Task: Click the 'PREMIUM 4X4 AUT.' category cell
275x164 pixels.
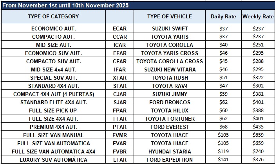Action: click(x=54, y=127)
